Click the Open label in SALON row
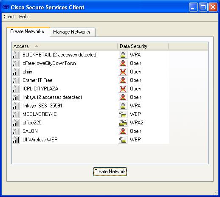This screenshot has width=220, height=197. (x=135, y=131)
